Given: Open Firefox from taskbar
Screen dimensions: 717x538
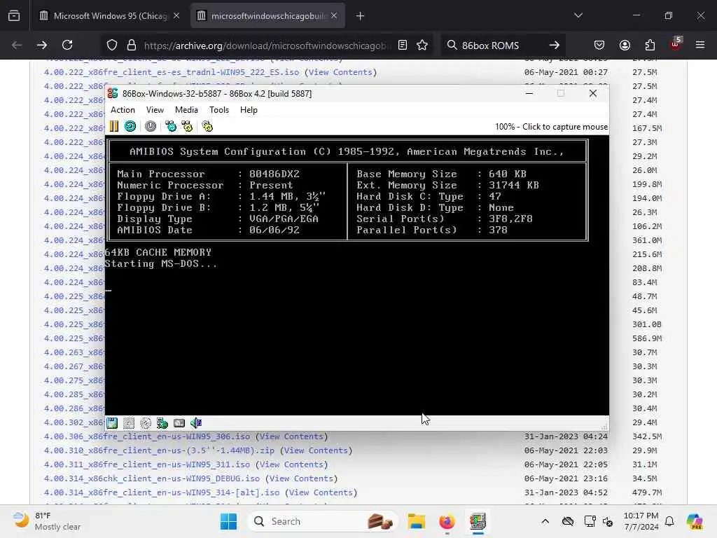Looking at the screenshot, I should 447,521.
